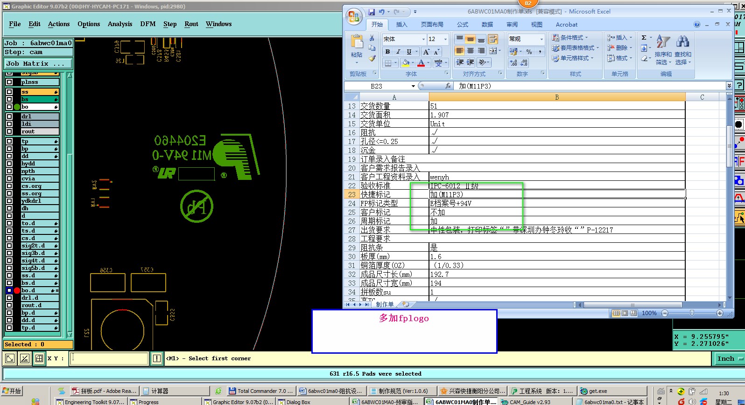This screenshot has height=405, width=745.
Task: Click the 开始 Start button on taskbar
Action: point(12,391)
